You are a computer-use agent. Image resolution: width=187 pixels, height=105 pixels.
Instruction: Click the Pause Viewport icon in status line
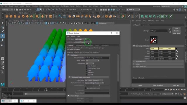pos(120,10)
